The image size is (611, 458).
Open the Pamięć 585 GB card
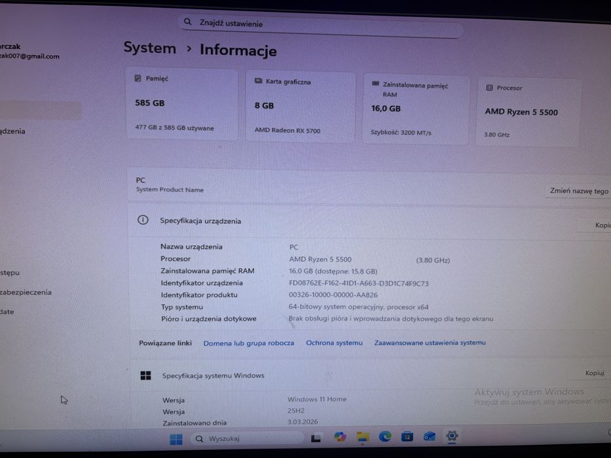(182, 104)
